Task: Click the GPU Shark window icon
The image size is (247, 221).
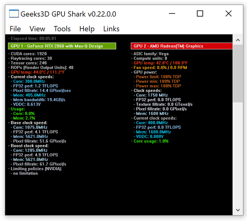Action: (x=14, y=14)
